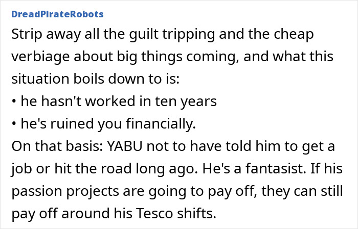Select the bullet before 'he hasn't worked'
Screen dimensions: 358x229
coord(14,101)
